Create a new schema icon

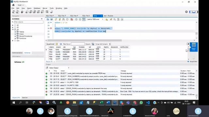click(x=27, y=12)
